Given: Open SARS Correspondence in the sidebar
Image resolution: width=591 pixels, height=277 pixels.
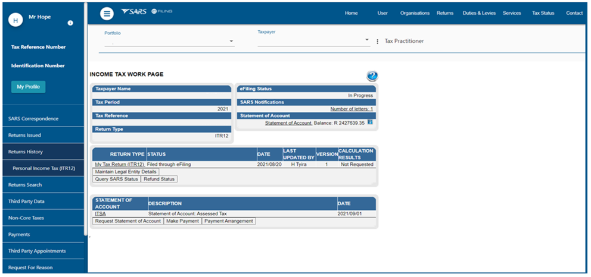Looking at the screenshot, I should pos(33,119).
